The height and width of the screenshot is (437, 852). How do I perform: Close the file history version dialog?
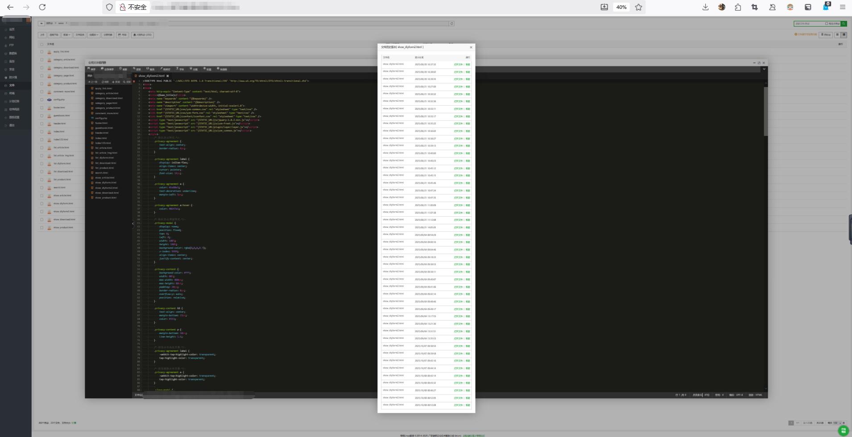(x=471, y=47)
